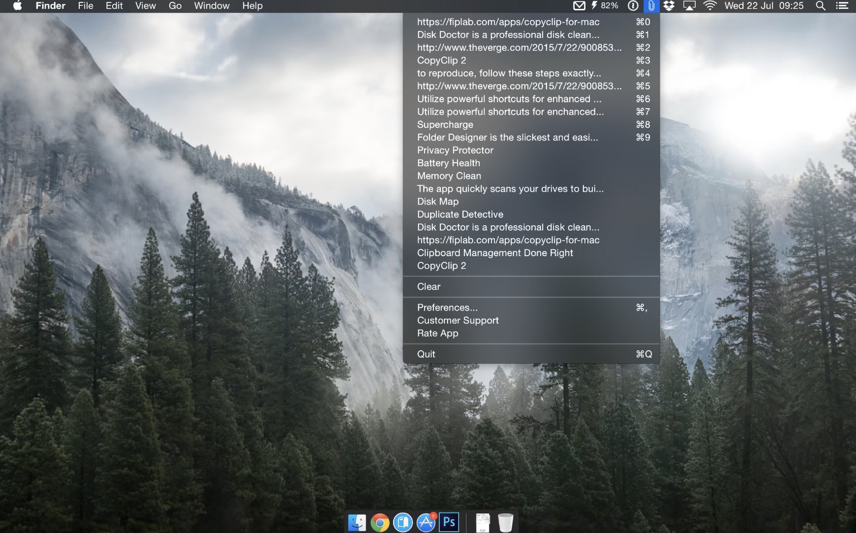Open Spotlight search magnifier icon
This screenshot has height=533, width=856.
[820, 6]
